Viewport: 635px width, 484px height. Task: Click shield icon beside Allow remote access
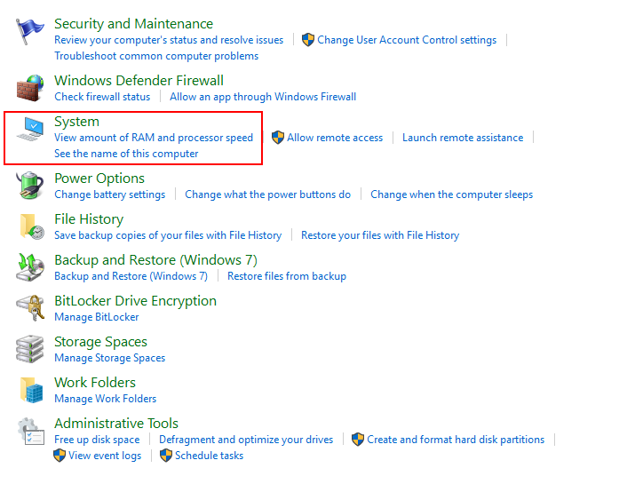[x=278, y=138]
